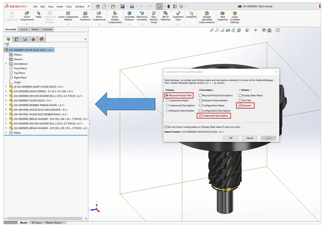Click the Take Snapshot icon
The image size is (325, 228).
pos(222,14)
